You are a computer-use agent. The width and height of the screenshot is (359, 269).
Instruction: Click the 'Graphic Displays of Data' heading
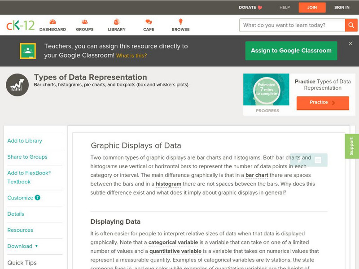coord(136,145)
